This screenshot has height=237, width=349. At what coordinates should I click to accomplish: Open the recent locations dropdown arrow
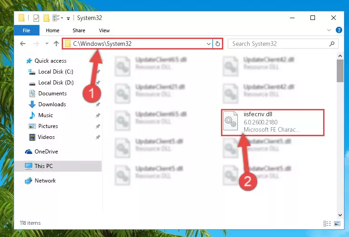[x=47, y=44]
